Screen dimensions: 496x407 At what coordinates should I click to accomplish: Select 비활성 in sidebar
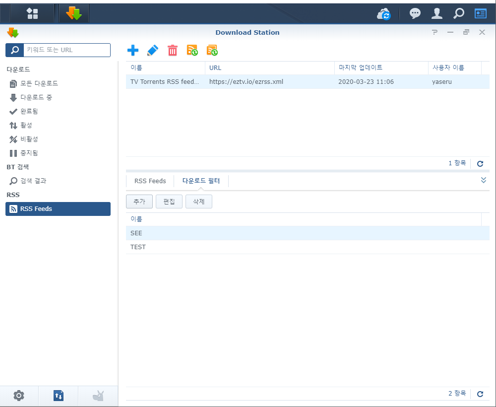tap(58, 139)
